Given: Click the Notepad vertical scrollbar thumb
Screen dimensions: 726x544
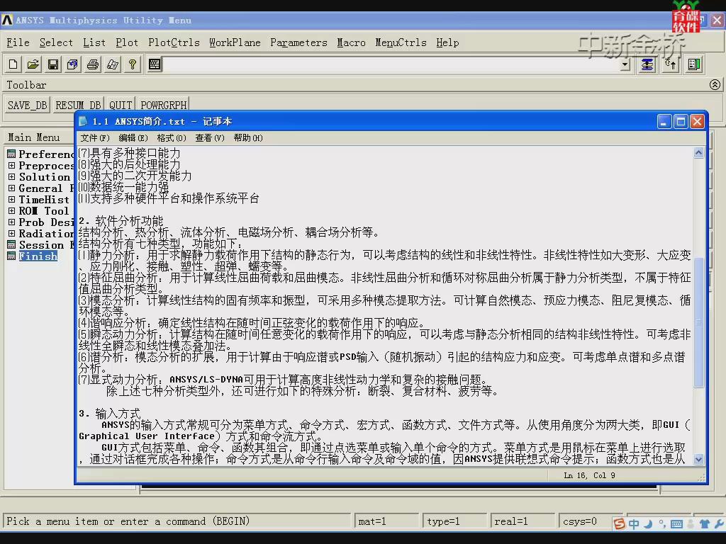Looking at the screenshot, I should 698,322.
